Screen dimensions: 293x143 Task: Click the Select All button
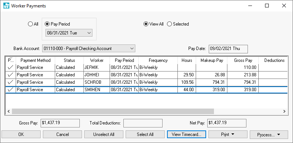pos(145,134)
